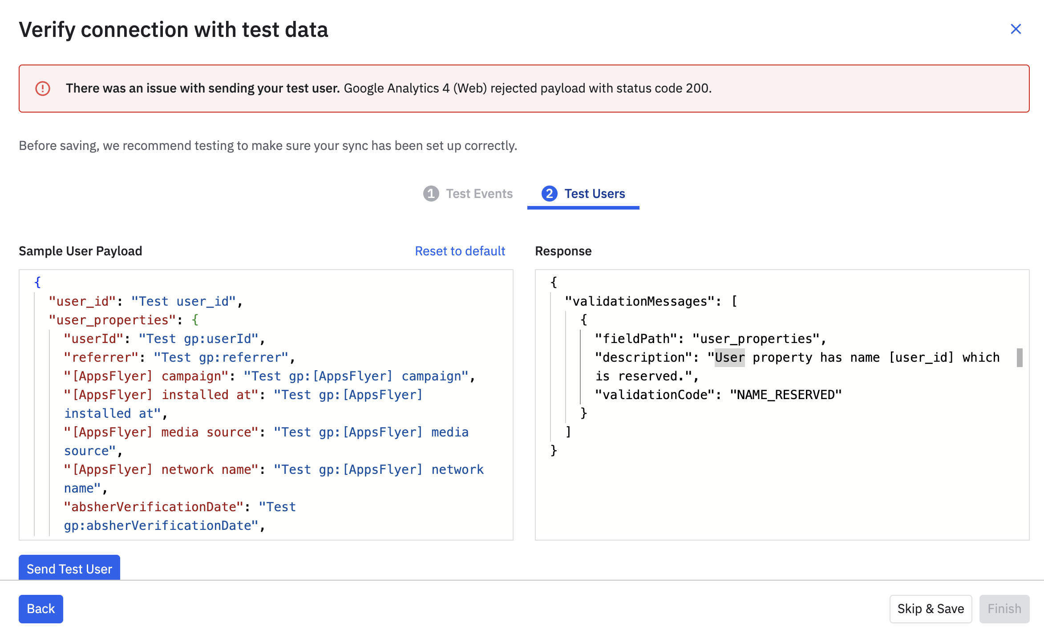Switch to the Test Events tab
Viewport: 1044px width, 630px height.
[x=479, y=194]
